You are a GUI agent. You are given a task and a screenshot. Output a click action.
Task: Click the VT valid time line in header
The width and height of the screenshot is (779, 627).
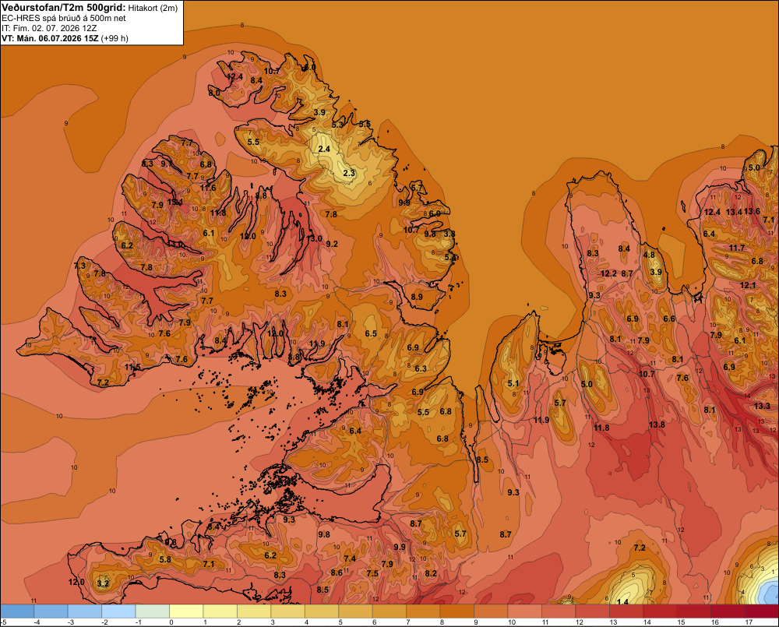point(65,38)
